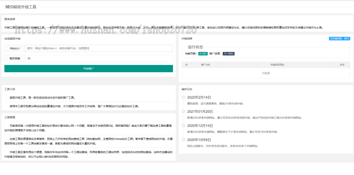
Task: Click the 工具介绍 panel heading
Action: click(x=10, y=89)
